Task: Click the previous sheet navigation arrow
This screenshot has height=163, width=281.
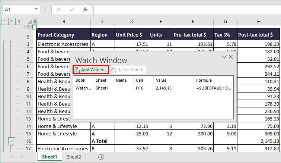Action: coord(11,157)
